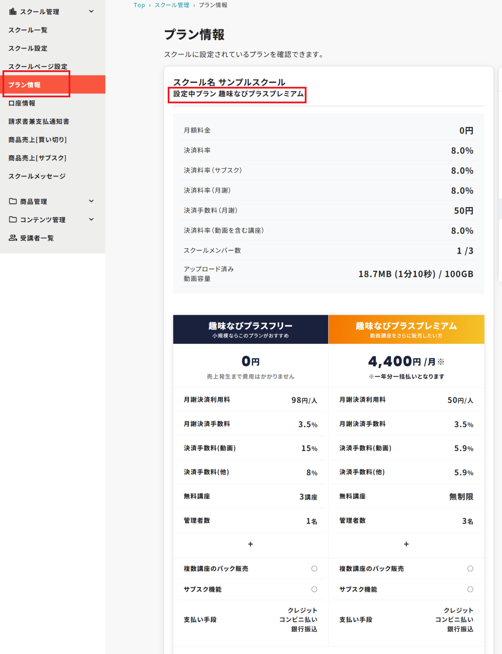Open スクール設定 in the sidebar
Screen dimensions: 502x654
(x=28, y=48)
